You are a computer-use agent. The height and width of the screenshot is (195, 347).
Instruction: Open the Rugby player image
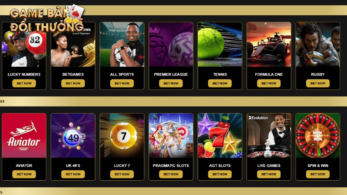(318, 45)
